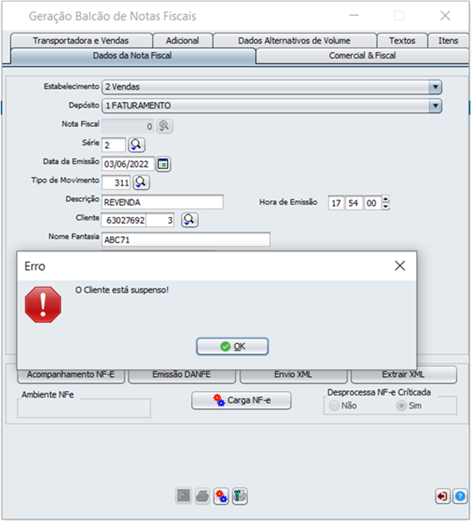Click the red error stop icon in the dialog

pyautogui.click(x=43, y=305)
